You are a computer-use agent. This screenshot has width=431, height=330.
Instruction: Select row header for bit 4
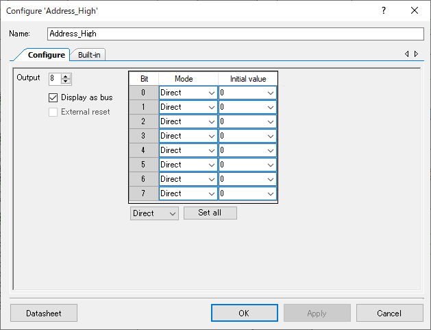tap(144, 150)
